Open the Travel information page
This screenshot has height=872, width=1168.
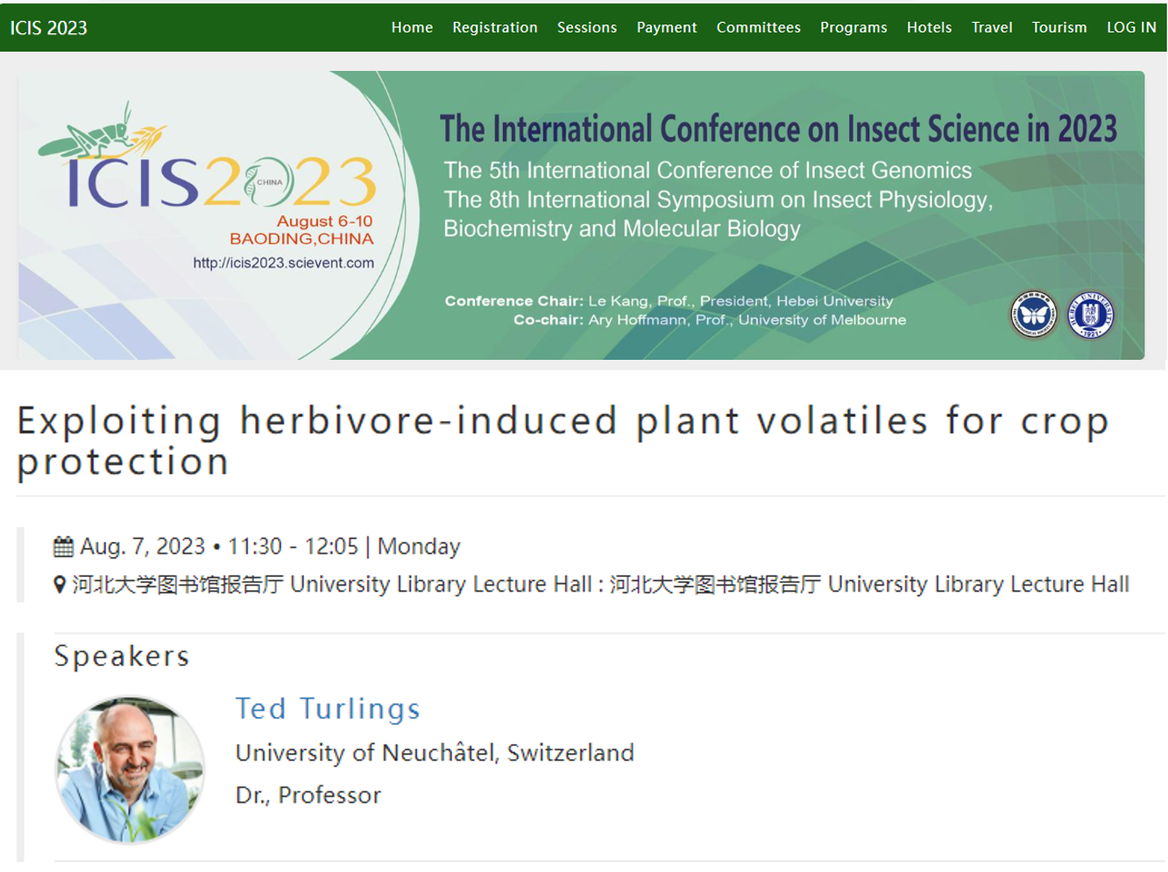pos(991,27)
